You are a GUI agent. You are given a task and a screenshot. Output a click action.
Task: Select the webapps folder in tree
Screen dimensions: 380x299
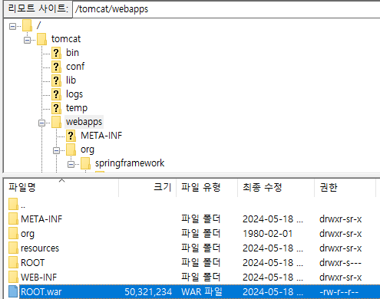tap(84, 122)
